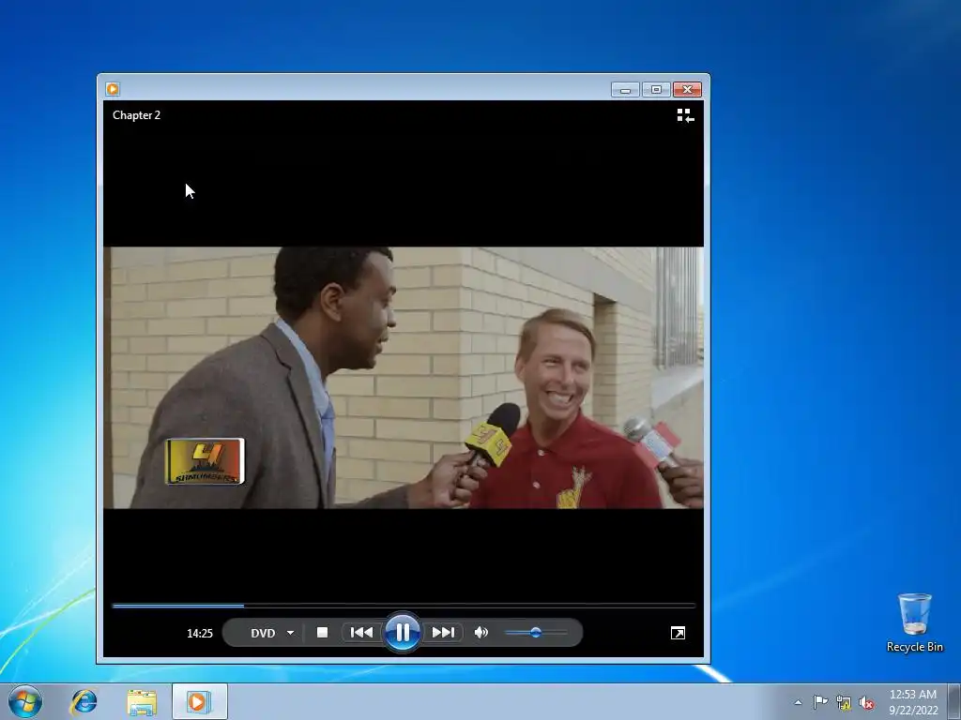Maximize the Media Player window
This screenshot has width=961, height=720.
tap(656, 90)
